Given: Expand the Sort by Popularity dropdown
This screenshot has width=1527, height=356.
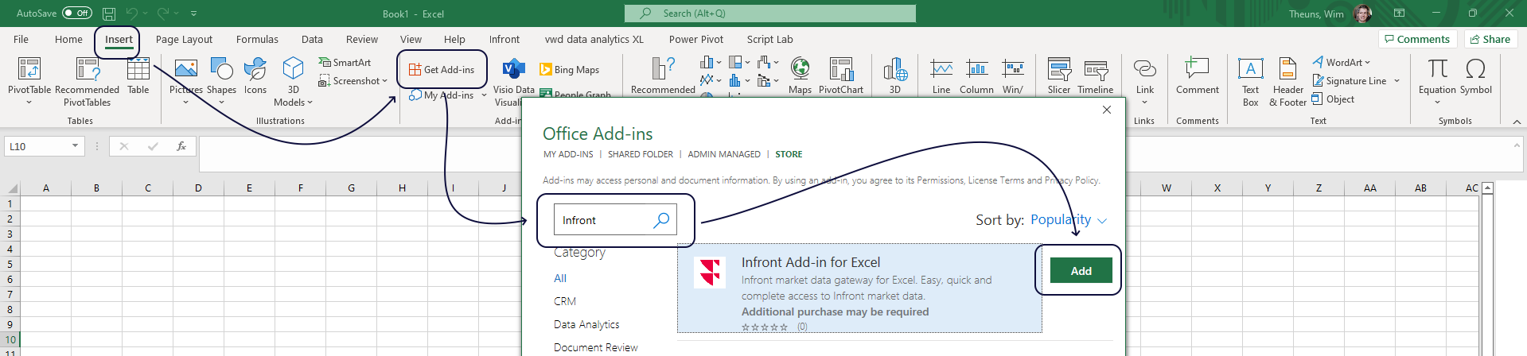Looking at the screenshot, I should [1069, 220].
